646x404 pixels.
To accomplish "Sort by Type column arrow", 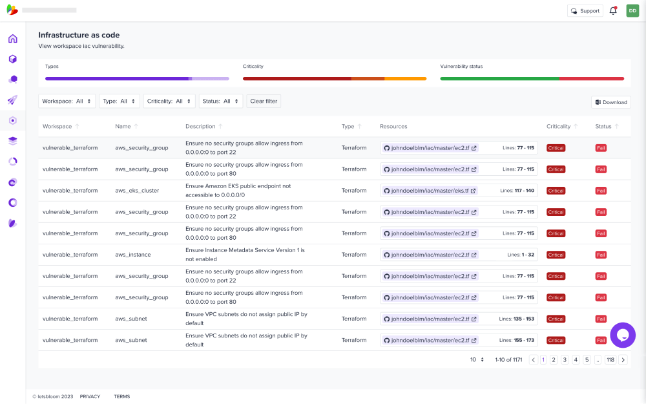I will (359, 126).
